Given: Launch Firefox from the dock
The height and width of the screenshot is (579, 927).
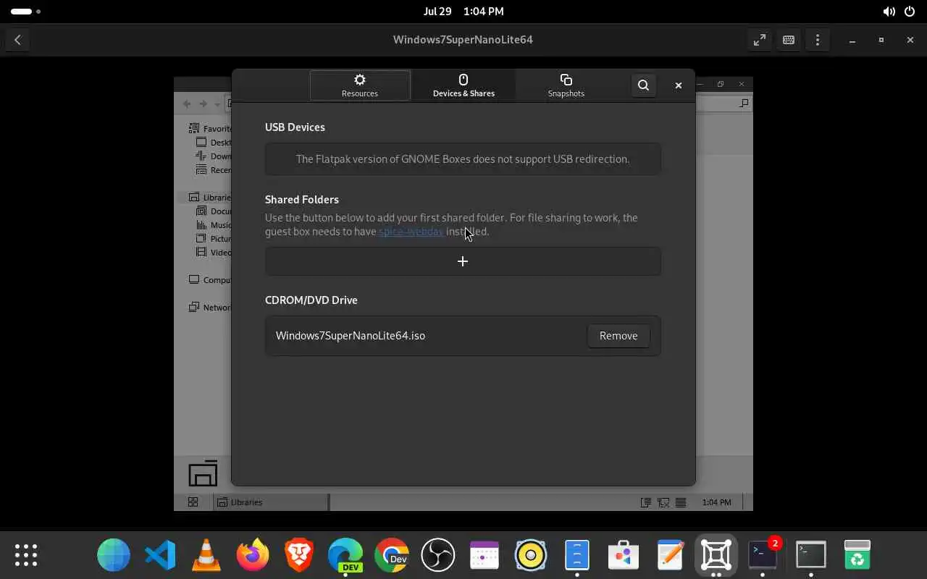Looking at the screenshot, I should (x=253, y=555).
